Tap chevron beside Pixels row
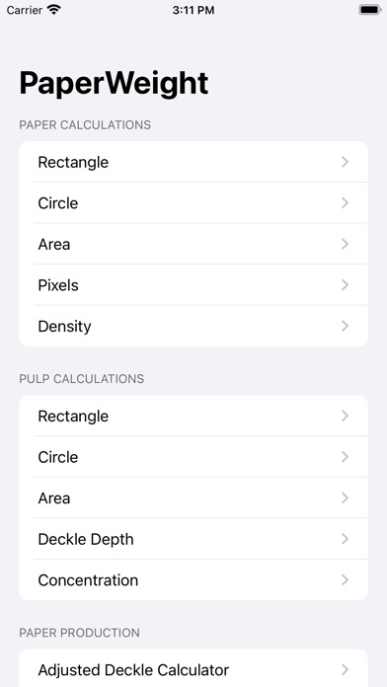This screenshot has height=687, width=387. point(345,285)
